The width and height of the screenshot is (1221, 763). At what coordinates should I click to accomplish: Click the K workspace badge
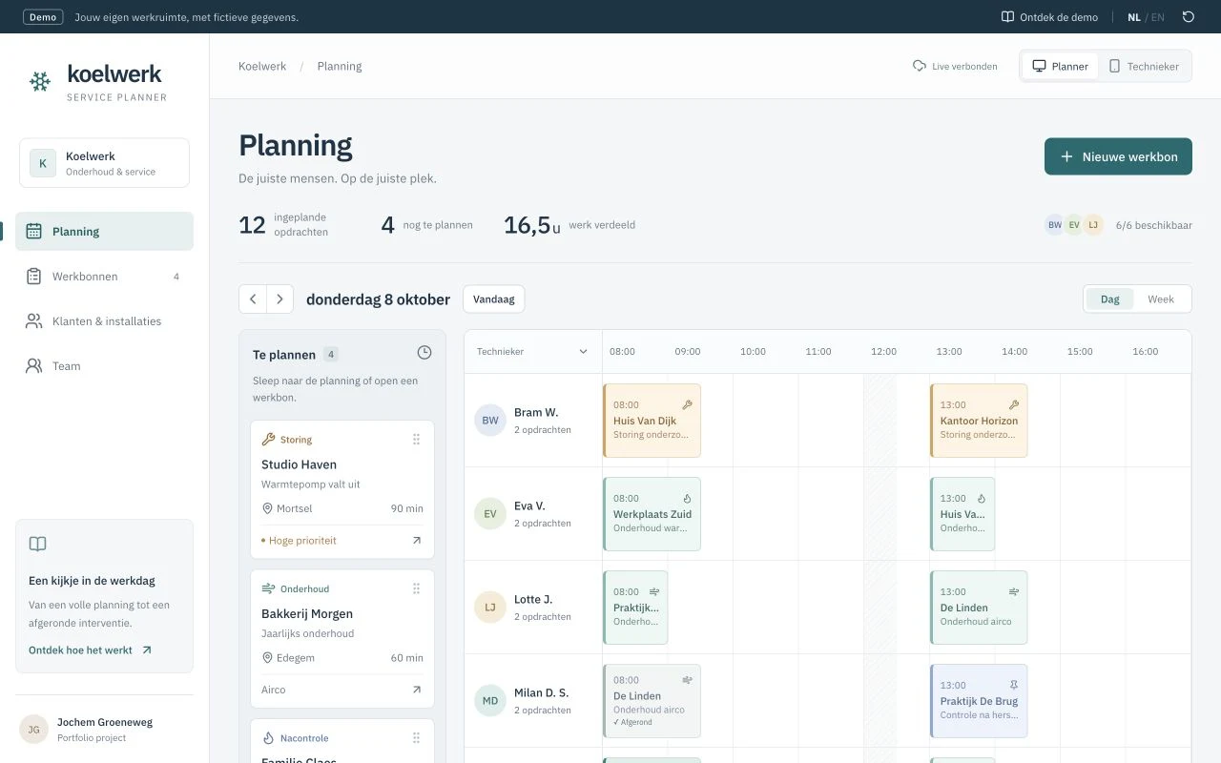coord(42,163)
